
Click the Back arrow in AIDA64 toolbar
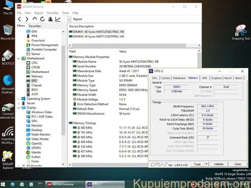pos(20,19)
